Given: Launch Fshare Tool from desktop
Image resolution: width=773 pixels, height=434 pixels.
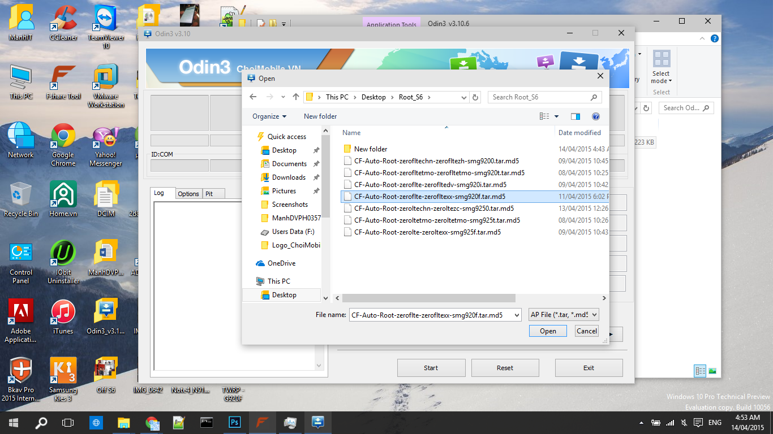Looking at the screenshot, I should pos(63,83).
